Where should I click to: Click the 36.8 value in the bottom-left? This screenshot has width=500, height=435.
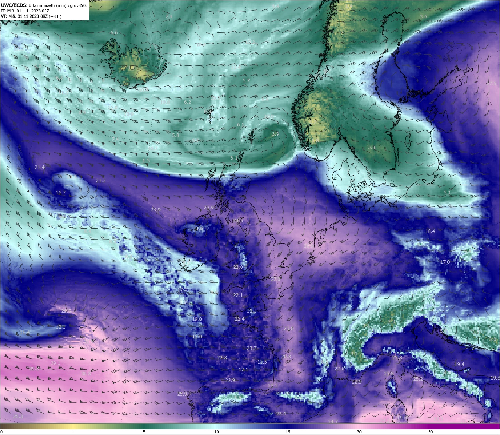pos(86,374)
